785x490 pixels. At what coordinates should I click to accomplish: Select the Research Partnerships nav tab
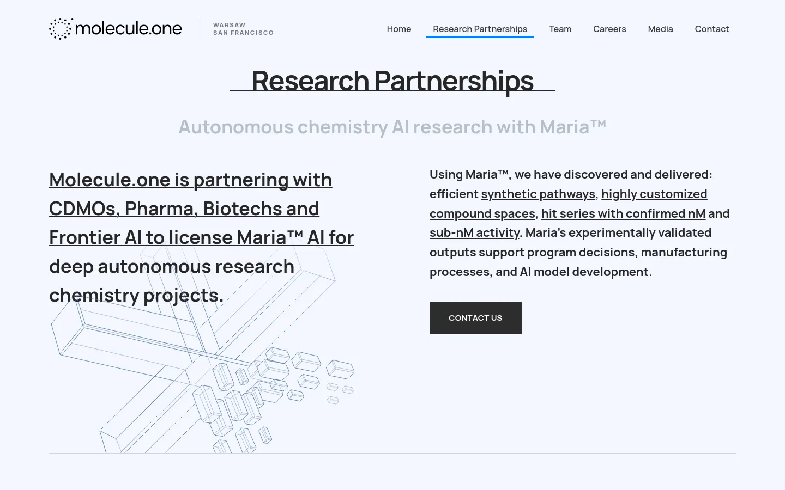tap(480, 29)
